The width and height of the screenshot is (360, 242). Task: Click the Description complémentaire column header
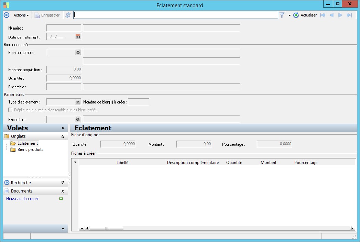(x=193, y=162)
